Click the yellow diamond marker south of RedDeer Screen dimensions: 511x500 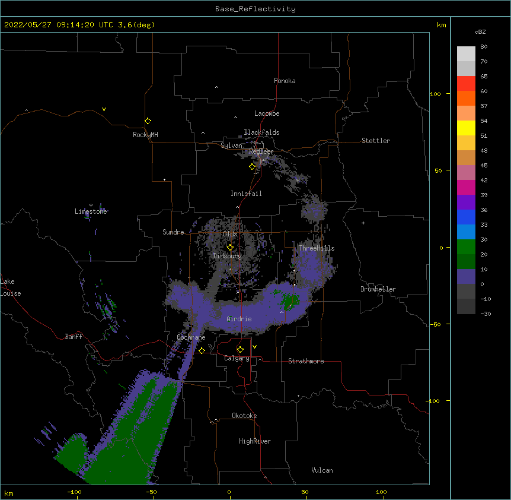pyautogui.click(x=252, y=166)
